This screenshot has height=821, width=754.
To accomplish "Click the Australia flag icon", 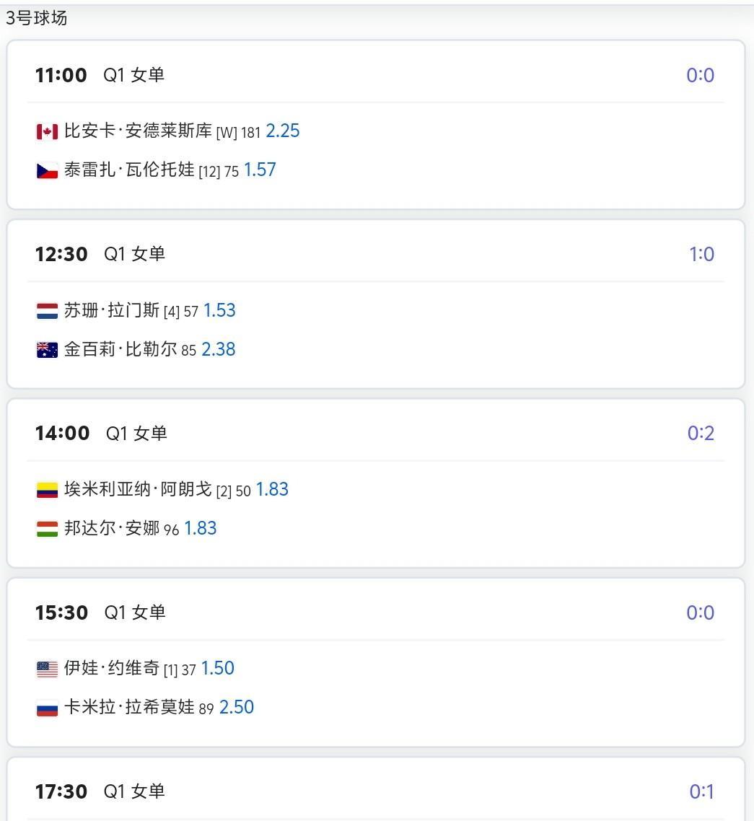I will pyautogui.click(x=47, y=350).
